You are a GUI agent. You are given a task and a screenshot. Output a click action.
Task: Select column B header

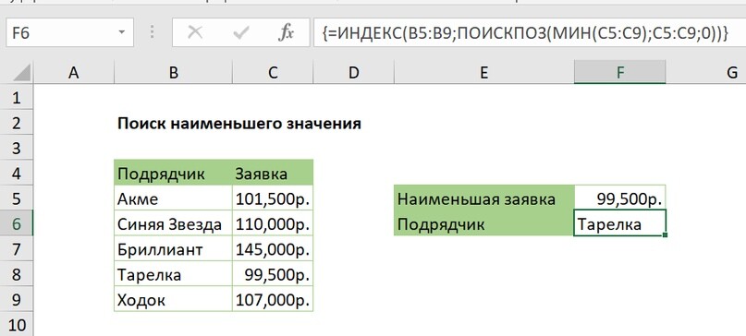[x=173, y=72]
